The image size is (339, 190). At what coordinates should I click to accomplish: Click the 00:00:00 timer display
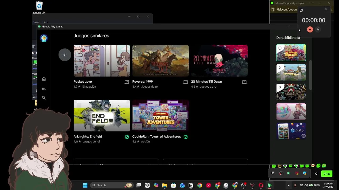[x=314, y=20]
